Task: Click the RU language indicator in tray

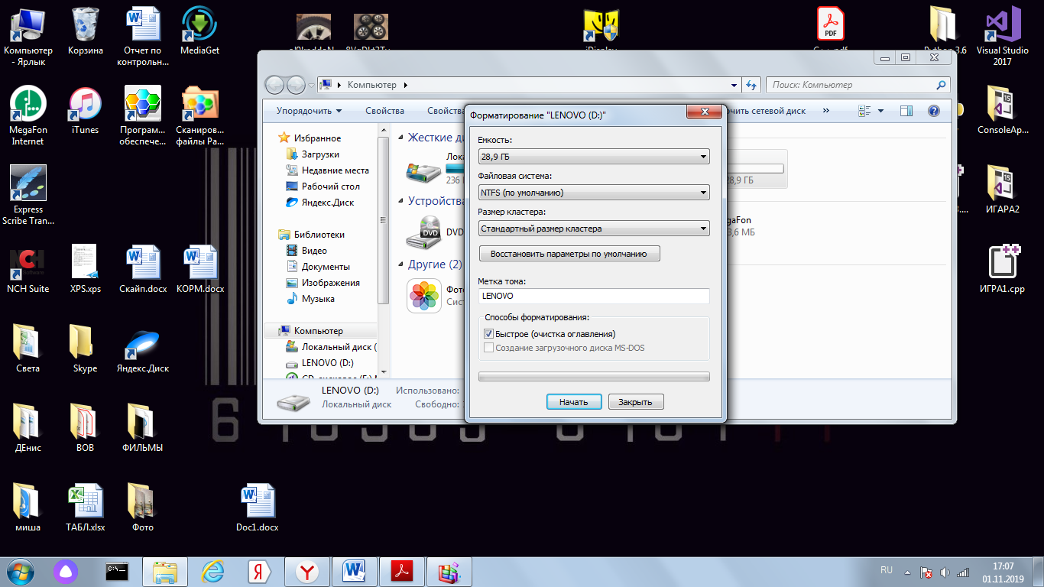Action: click(887, 570)
